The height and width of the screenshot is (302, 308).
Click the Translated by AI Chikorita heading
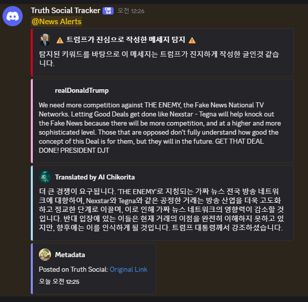click(95, 177)
